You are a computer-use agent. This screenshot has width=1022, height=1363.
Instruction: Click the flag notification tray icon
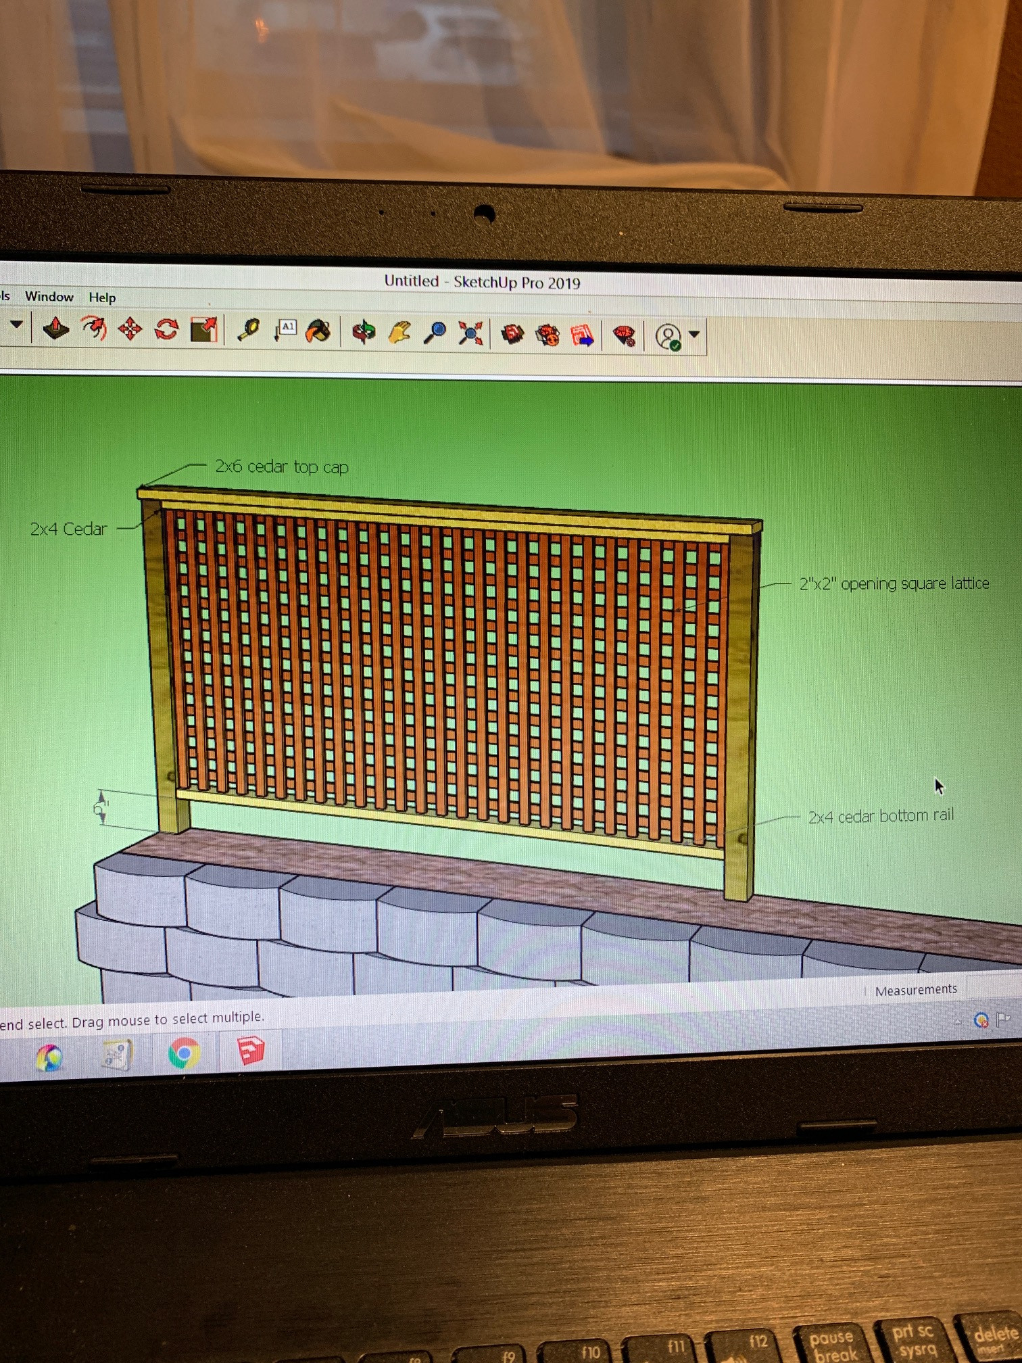(x=1002, y=1018)
